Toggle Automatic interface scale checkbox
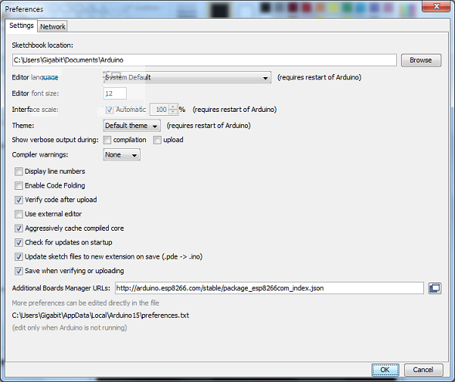Viewport: 455px width, 382px height. [110, 110]
